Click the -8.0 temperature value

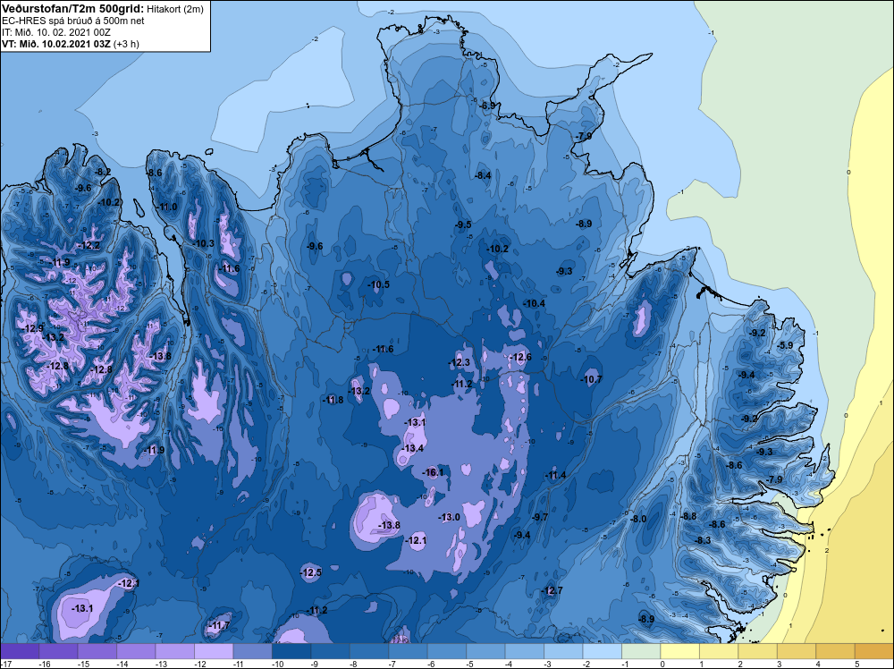(638, 519)
